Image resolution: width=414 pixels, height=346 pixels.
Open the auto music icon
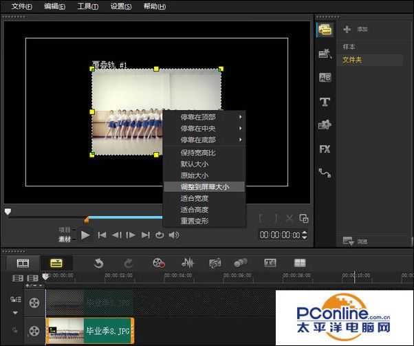pyautogui.click(x=215, y=263)
